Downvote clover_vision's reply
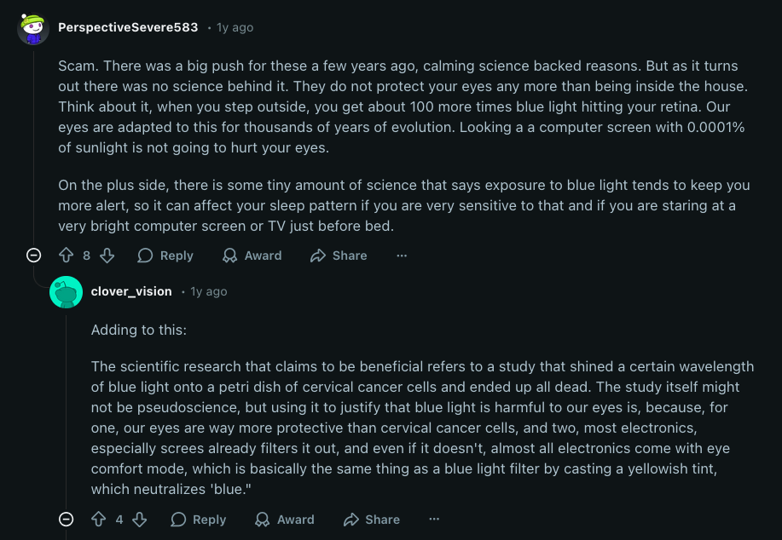The height and width of the screenshot is (540, 782). (138, 520)
